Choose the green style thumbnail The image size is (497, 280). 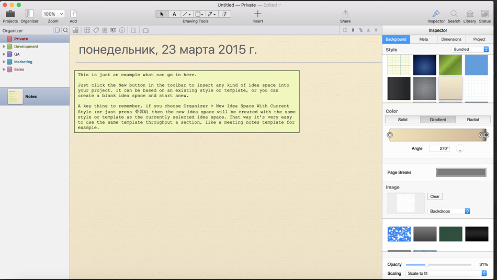pos(450,65)
